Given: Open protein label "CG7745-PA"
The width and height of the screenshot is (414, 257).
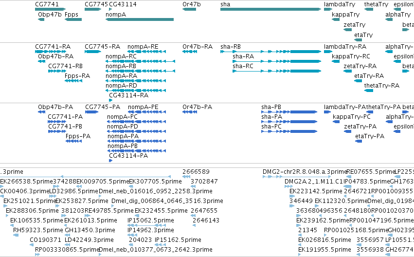Looking at the screenshot, I should 103,107.
